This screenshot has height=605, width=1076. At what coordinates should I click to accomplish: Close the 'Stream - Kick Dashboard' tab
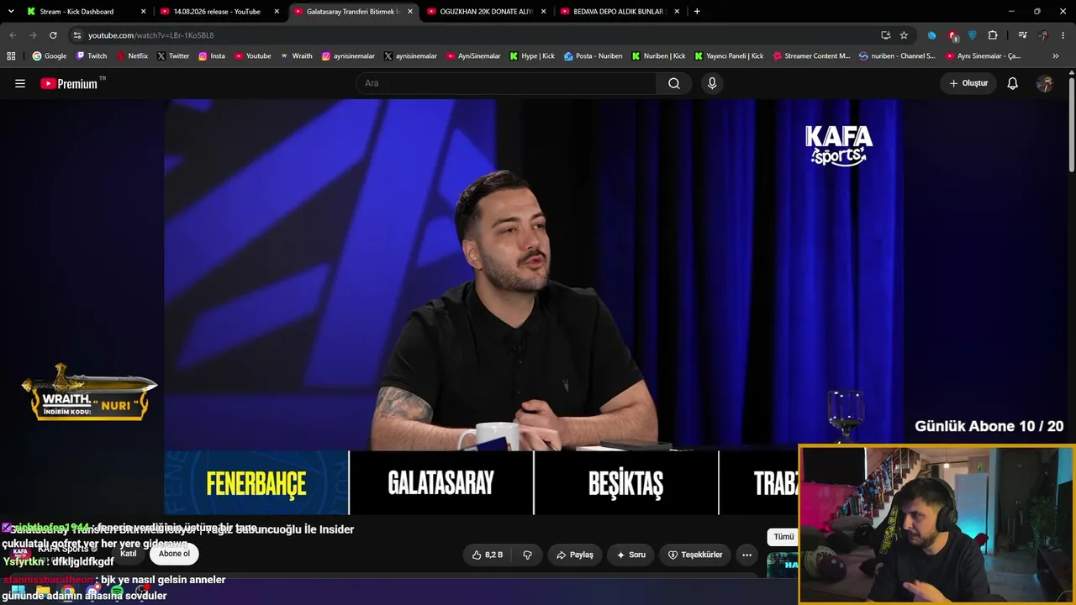[143, 12]
